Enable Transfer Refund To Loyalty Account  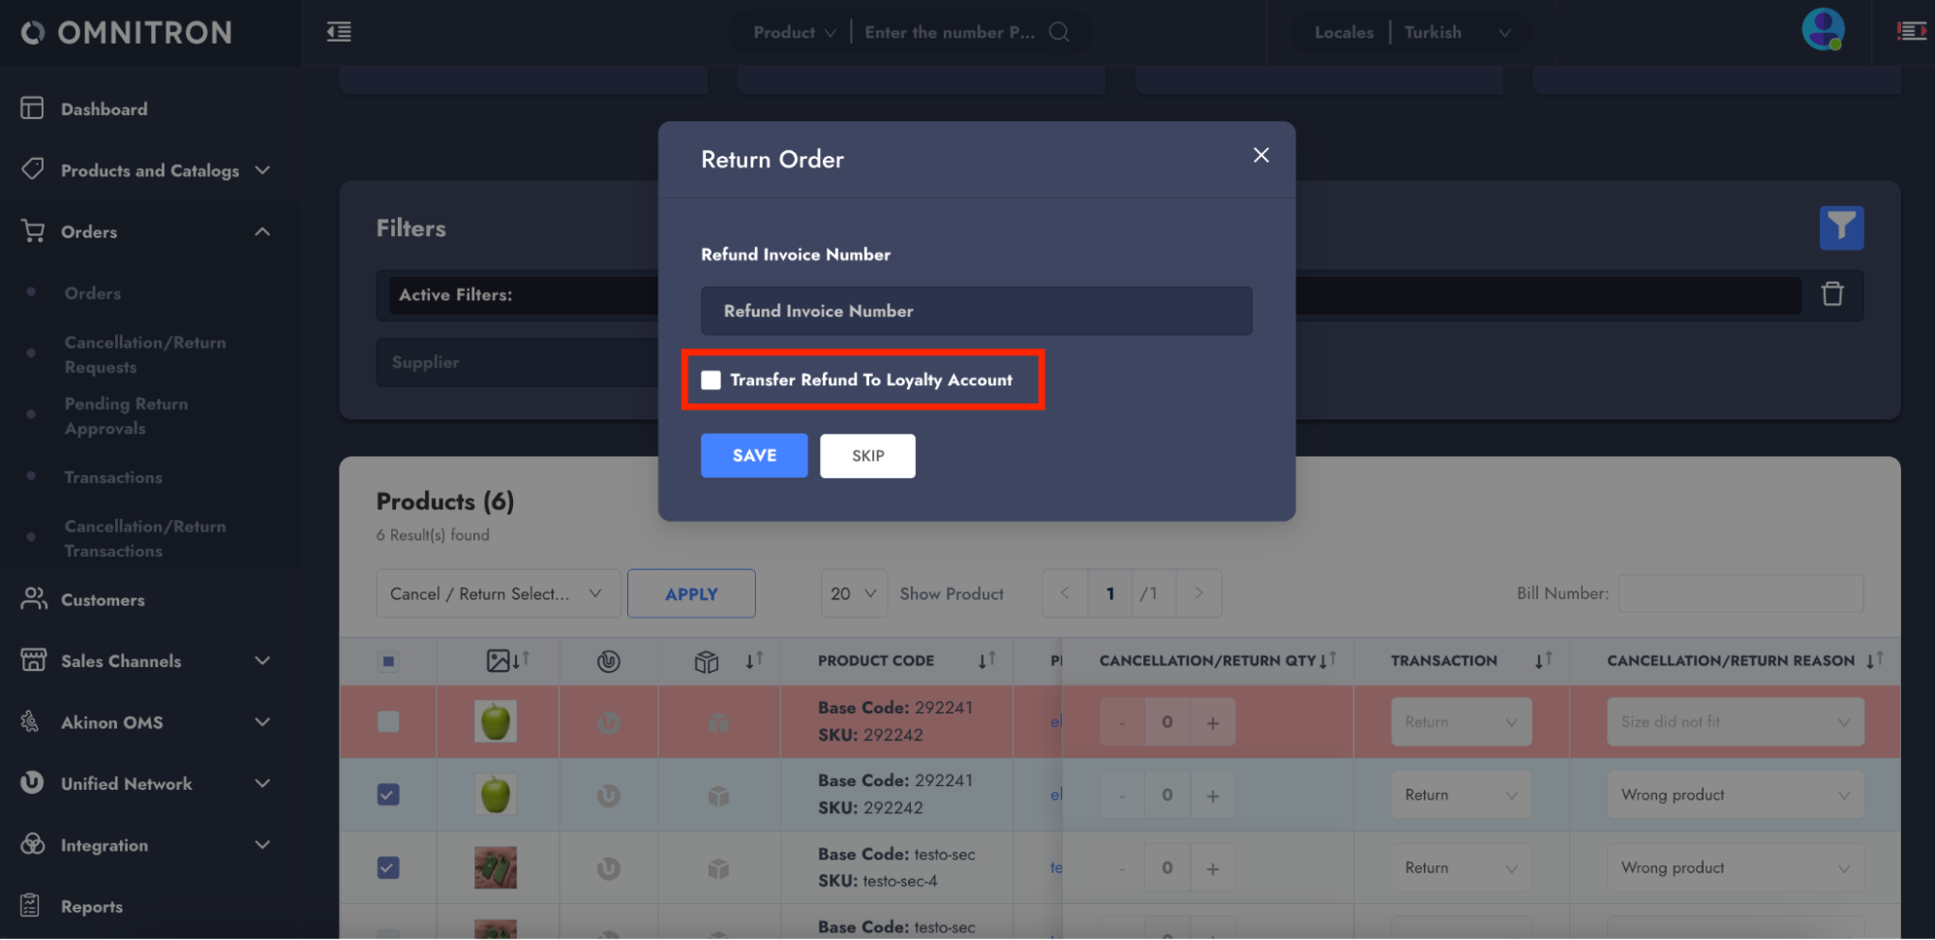pos(711,380)
